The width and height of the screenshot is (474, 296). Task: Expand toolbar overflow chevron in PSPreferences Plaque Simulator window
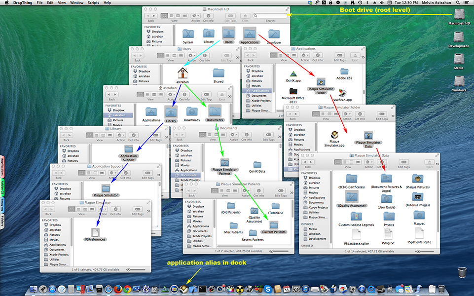pos(148,211)
